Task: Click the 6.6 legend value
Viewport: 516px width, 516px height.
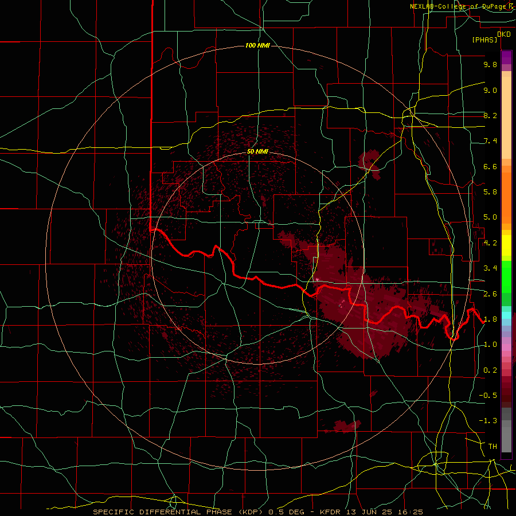Action: pyautogui.click(x=490, y=166)
